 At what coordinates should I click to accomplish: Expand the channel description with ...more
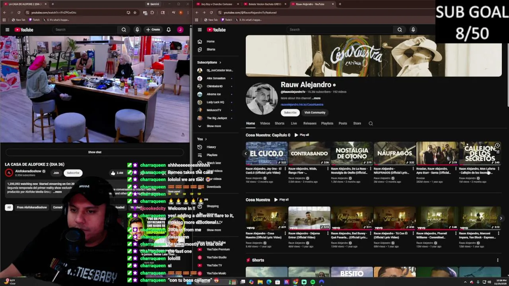point(316,98)
